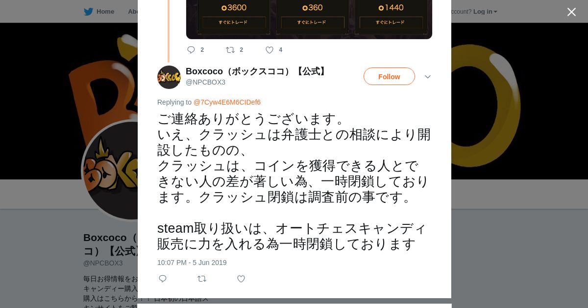Select the first すぐにトレード button under 3600
This screenshot has width=588, height=308.
pyautogui.click(x=234, y=22)
